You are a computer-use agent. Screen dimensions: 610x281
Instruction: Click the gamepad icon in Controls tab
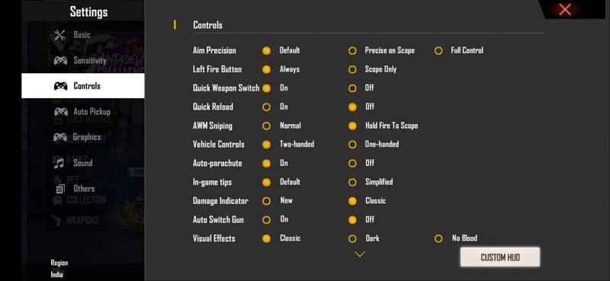point(60,86)
